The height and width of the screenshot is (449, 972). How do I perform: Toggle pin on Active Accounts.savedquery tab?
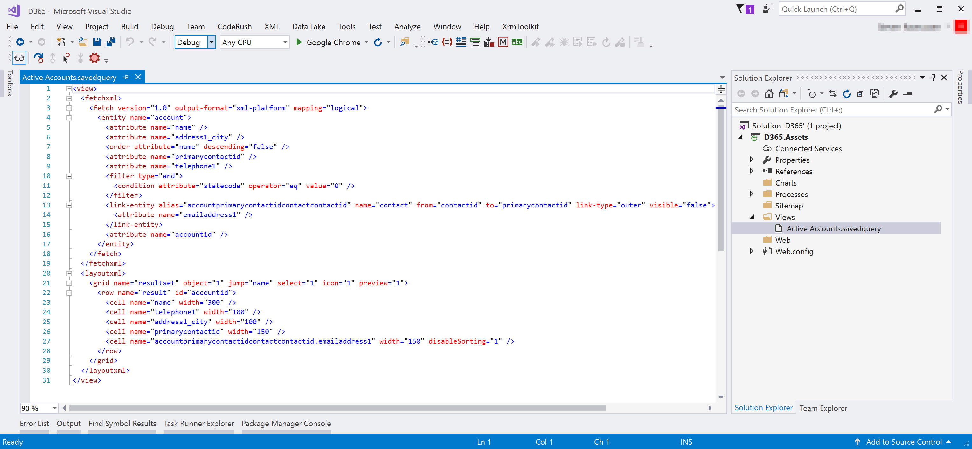tap(126, 77)
